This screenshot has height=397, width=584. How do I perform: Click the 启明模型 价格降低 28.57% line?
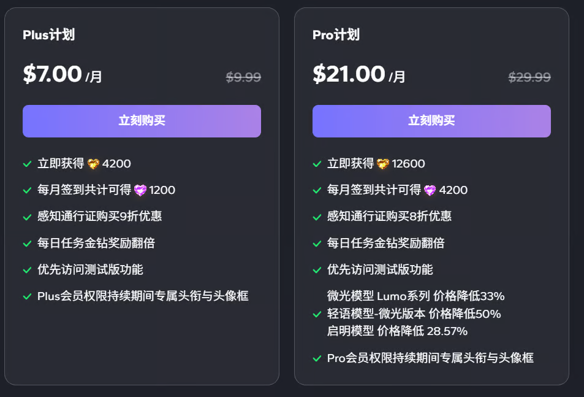coord(397,331)
